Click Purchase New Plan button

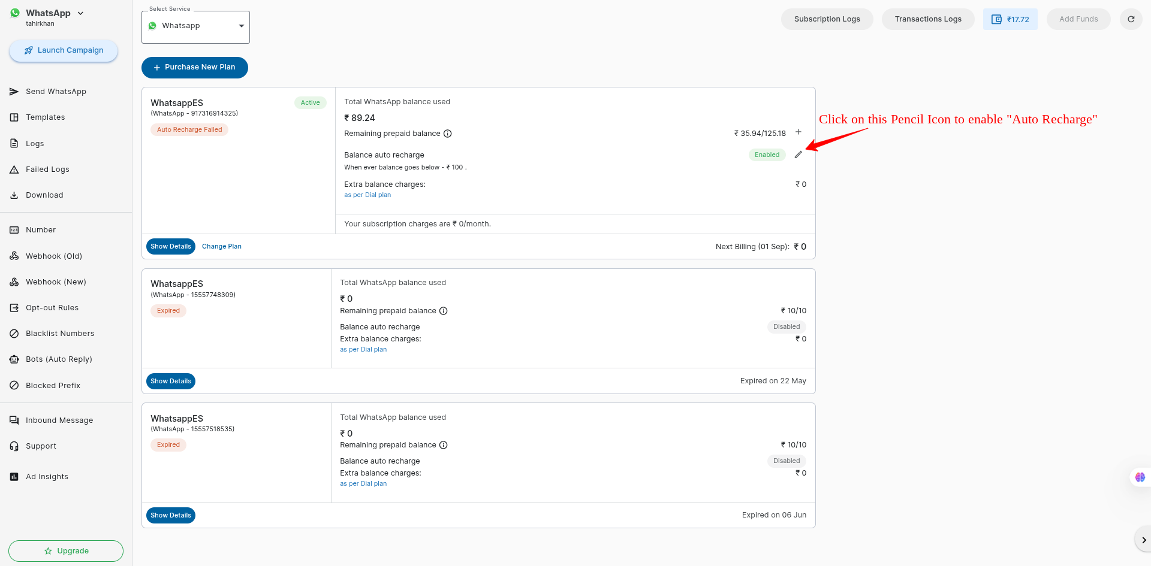tap(195, 67)
